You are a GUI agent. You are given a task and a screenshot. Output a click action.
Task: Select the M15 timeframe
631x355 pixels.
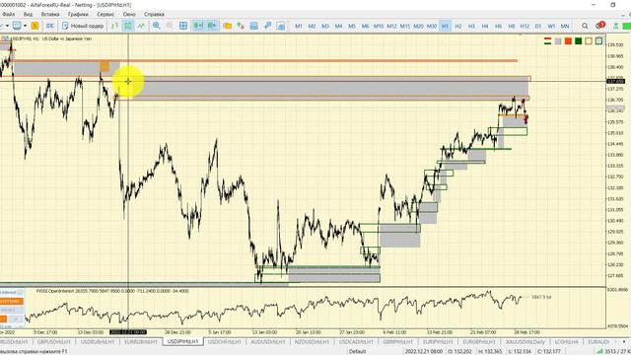point(405,26)
